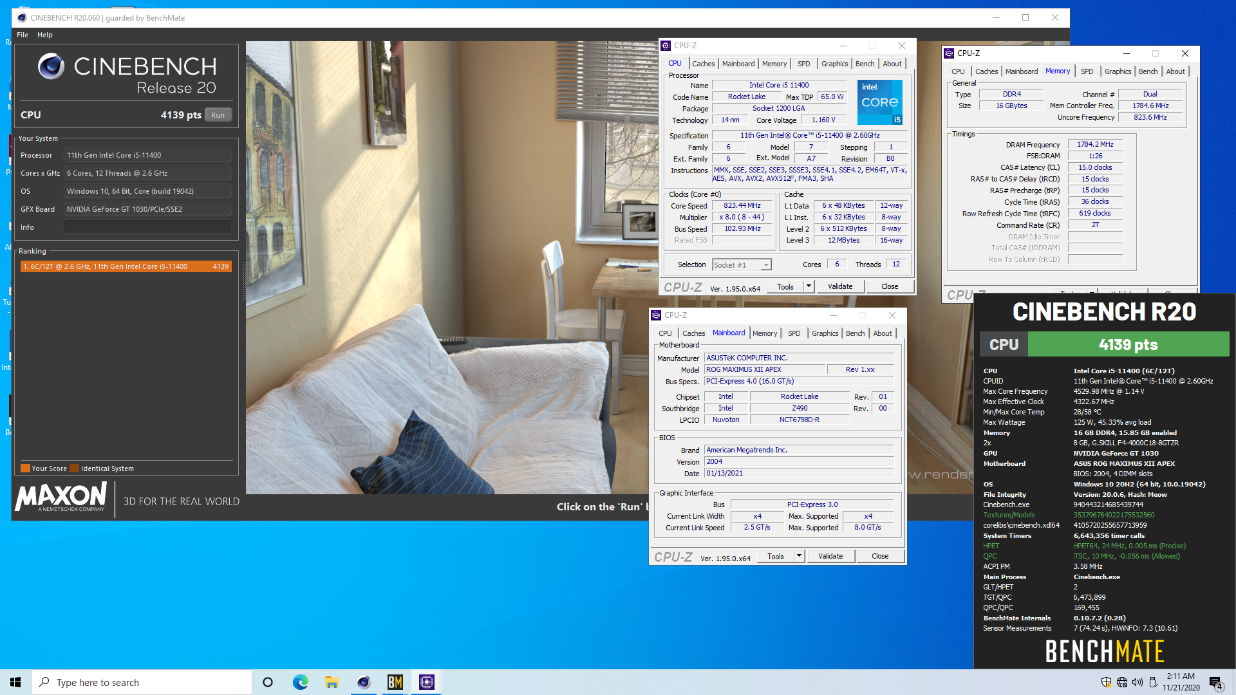Screen dimensions: 1236x695
Task: Click the Intel Core i5 logo in CPU-Z
Action: (x=879, y=102)
